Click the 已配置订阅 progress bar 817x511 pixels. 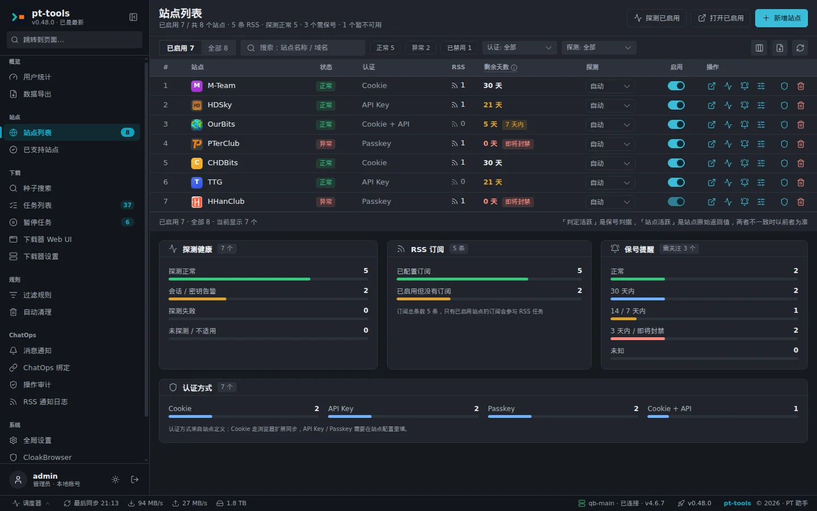(490, 279)
